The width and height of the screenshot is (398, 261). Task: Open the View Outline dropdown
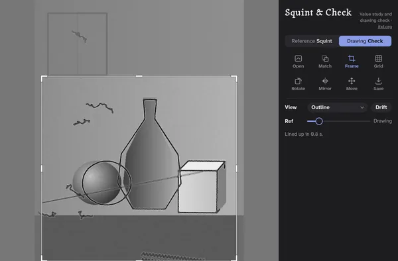click(x=338, y=107)
